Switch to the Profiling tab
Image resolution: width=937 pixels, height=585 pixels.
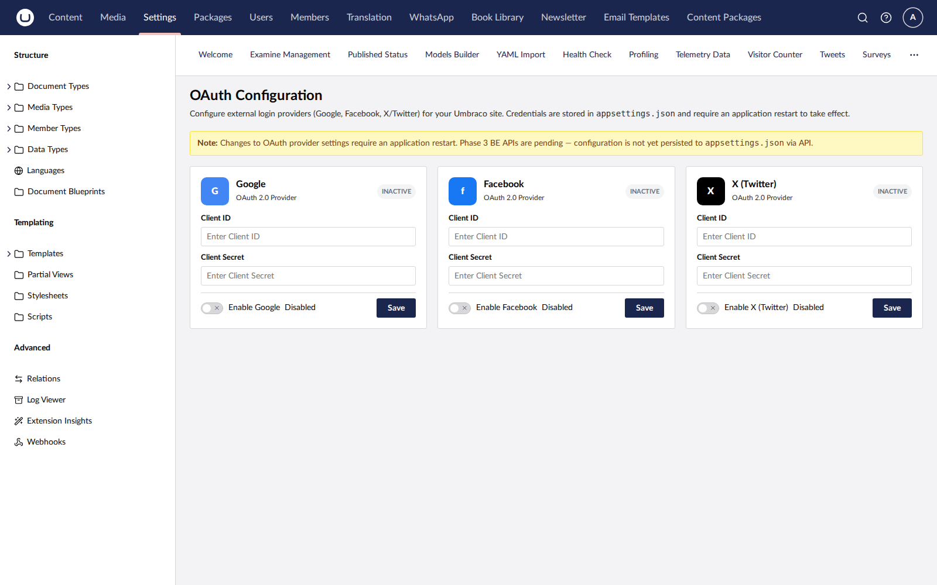click(x=644, y=54)
